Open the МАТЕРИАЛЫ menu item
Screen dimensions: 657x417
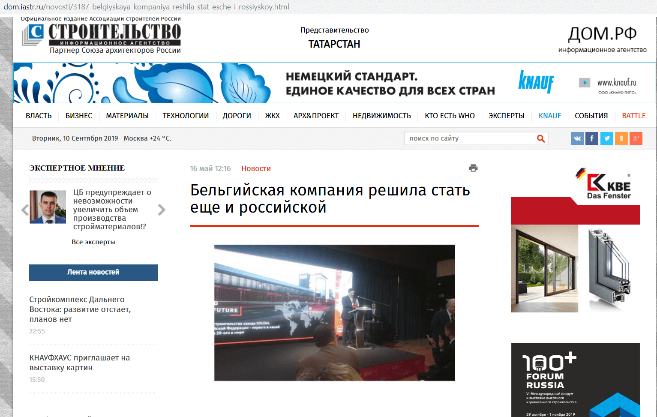127,116
